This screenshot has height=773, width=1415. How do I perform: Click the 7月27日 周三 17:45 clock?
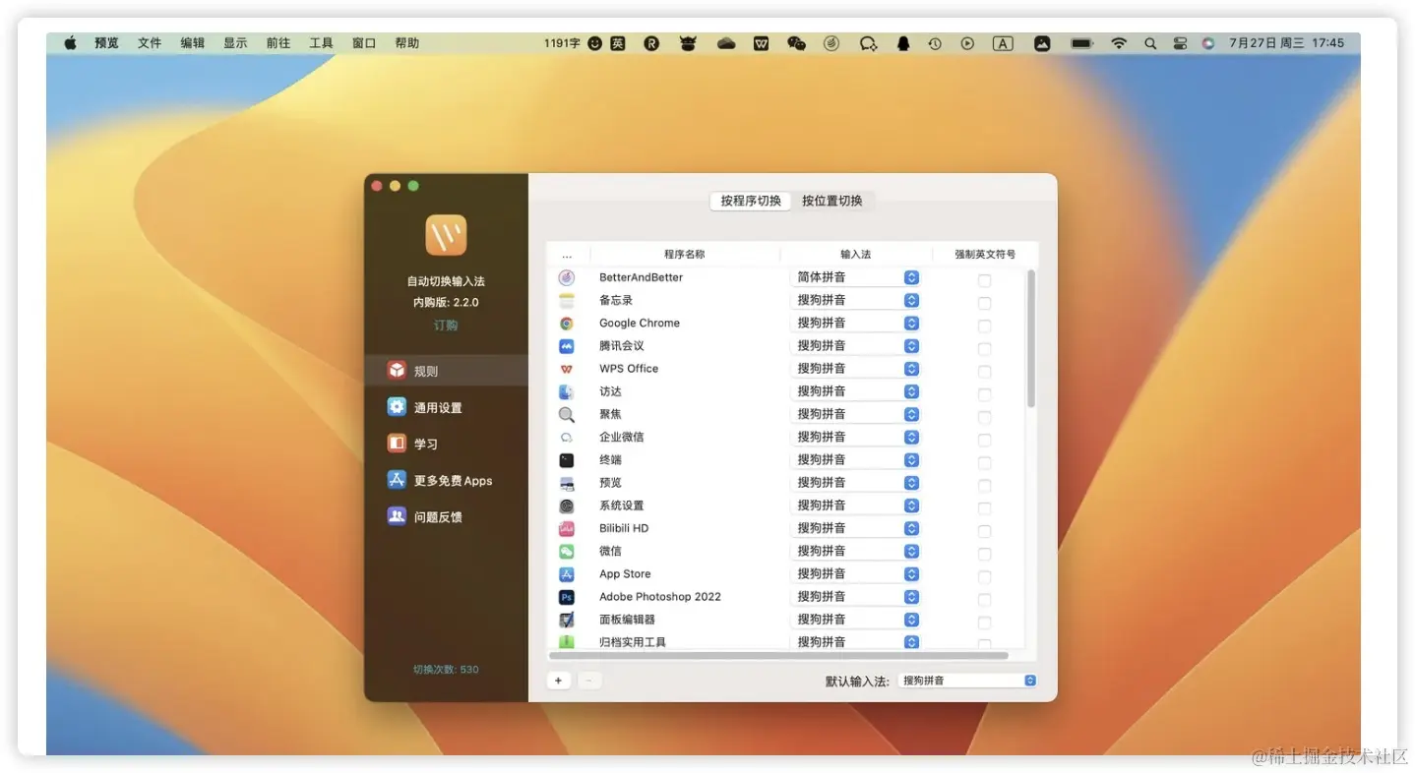[x=1286, y=43]
